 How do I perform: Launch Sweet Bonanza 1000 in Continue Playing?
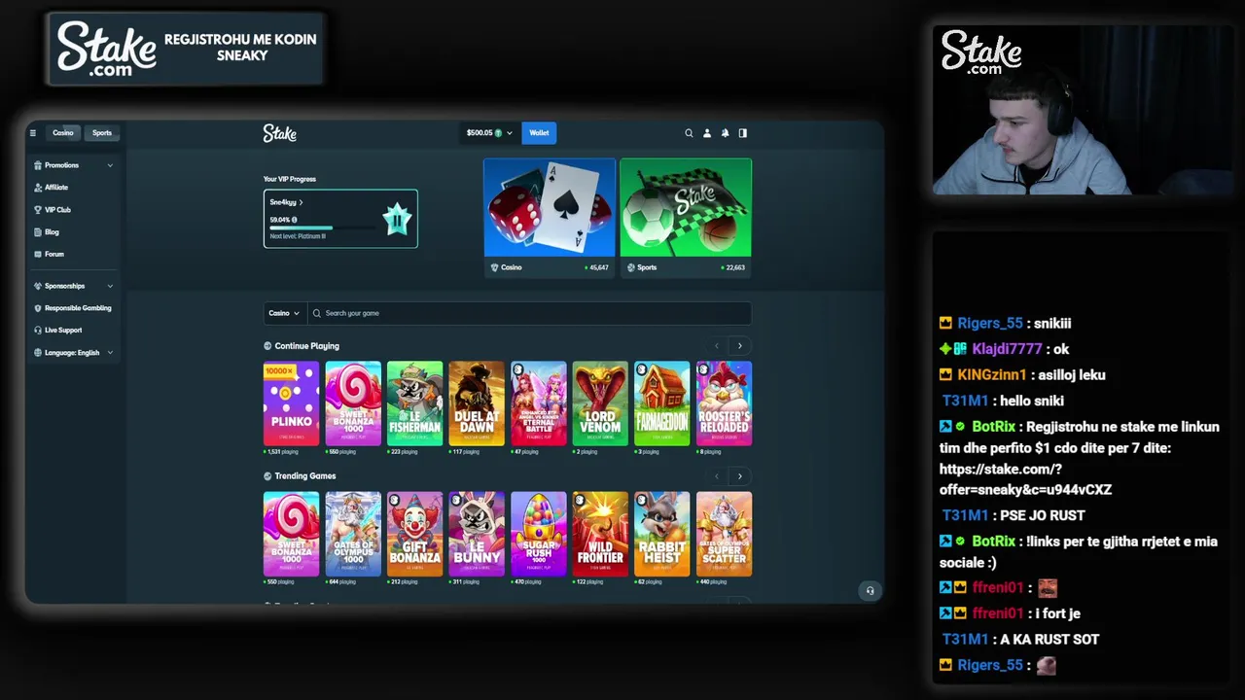point(353,403)
